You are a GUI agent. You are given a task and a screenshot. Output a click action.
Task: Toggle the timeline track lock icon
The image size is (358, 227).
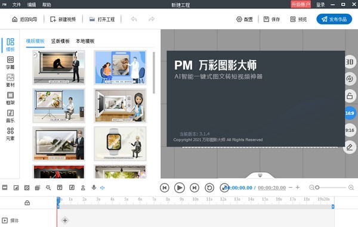tap(27, 203)
